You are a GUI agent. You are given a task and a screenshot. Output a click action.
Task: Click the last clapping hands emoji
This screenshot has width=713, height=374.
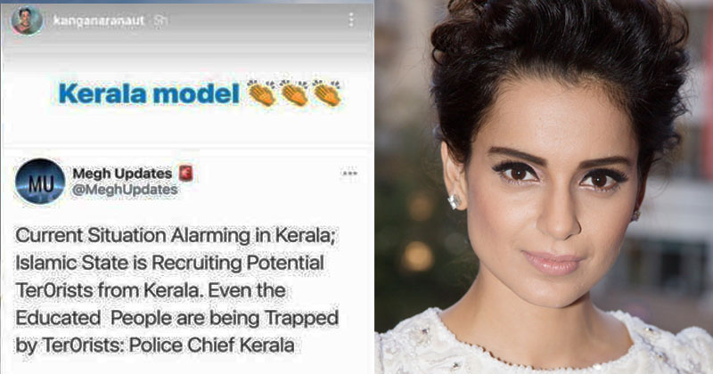point(327,93)
